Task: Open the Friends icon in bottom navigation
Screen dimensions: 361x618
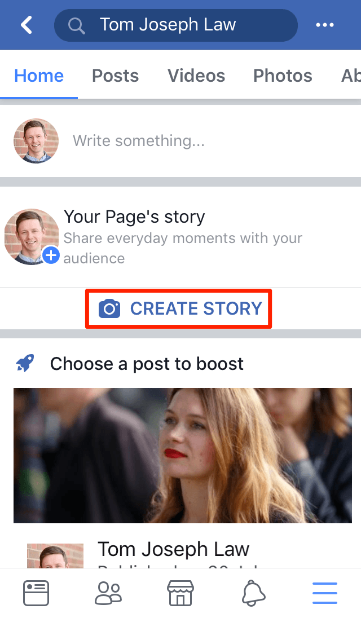Action: [x=108, y=593]
